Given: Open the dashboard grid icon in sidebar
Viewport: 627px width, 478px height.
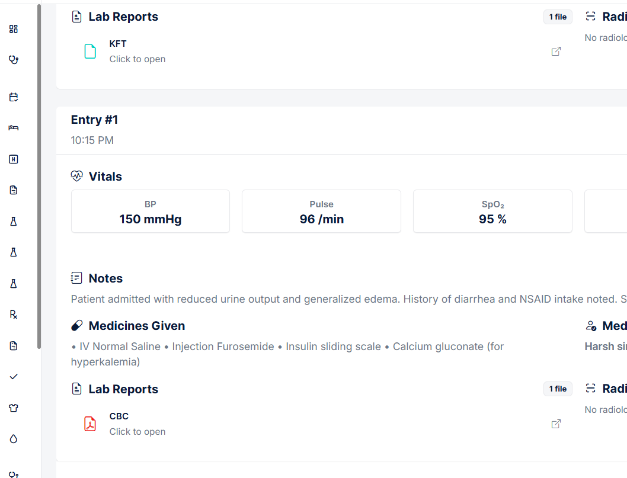Looking at the screenshot, I should (x=14, y=28).
